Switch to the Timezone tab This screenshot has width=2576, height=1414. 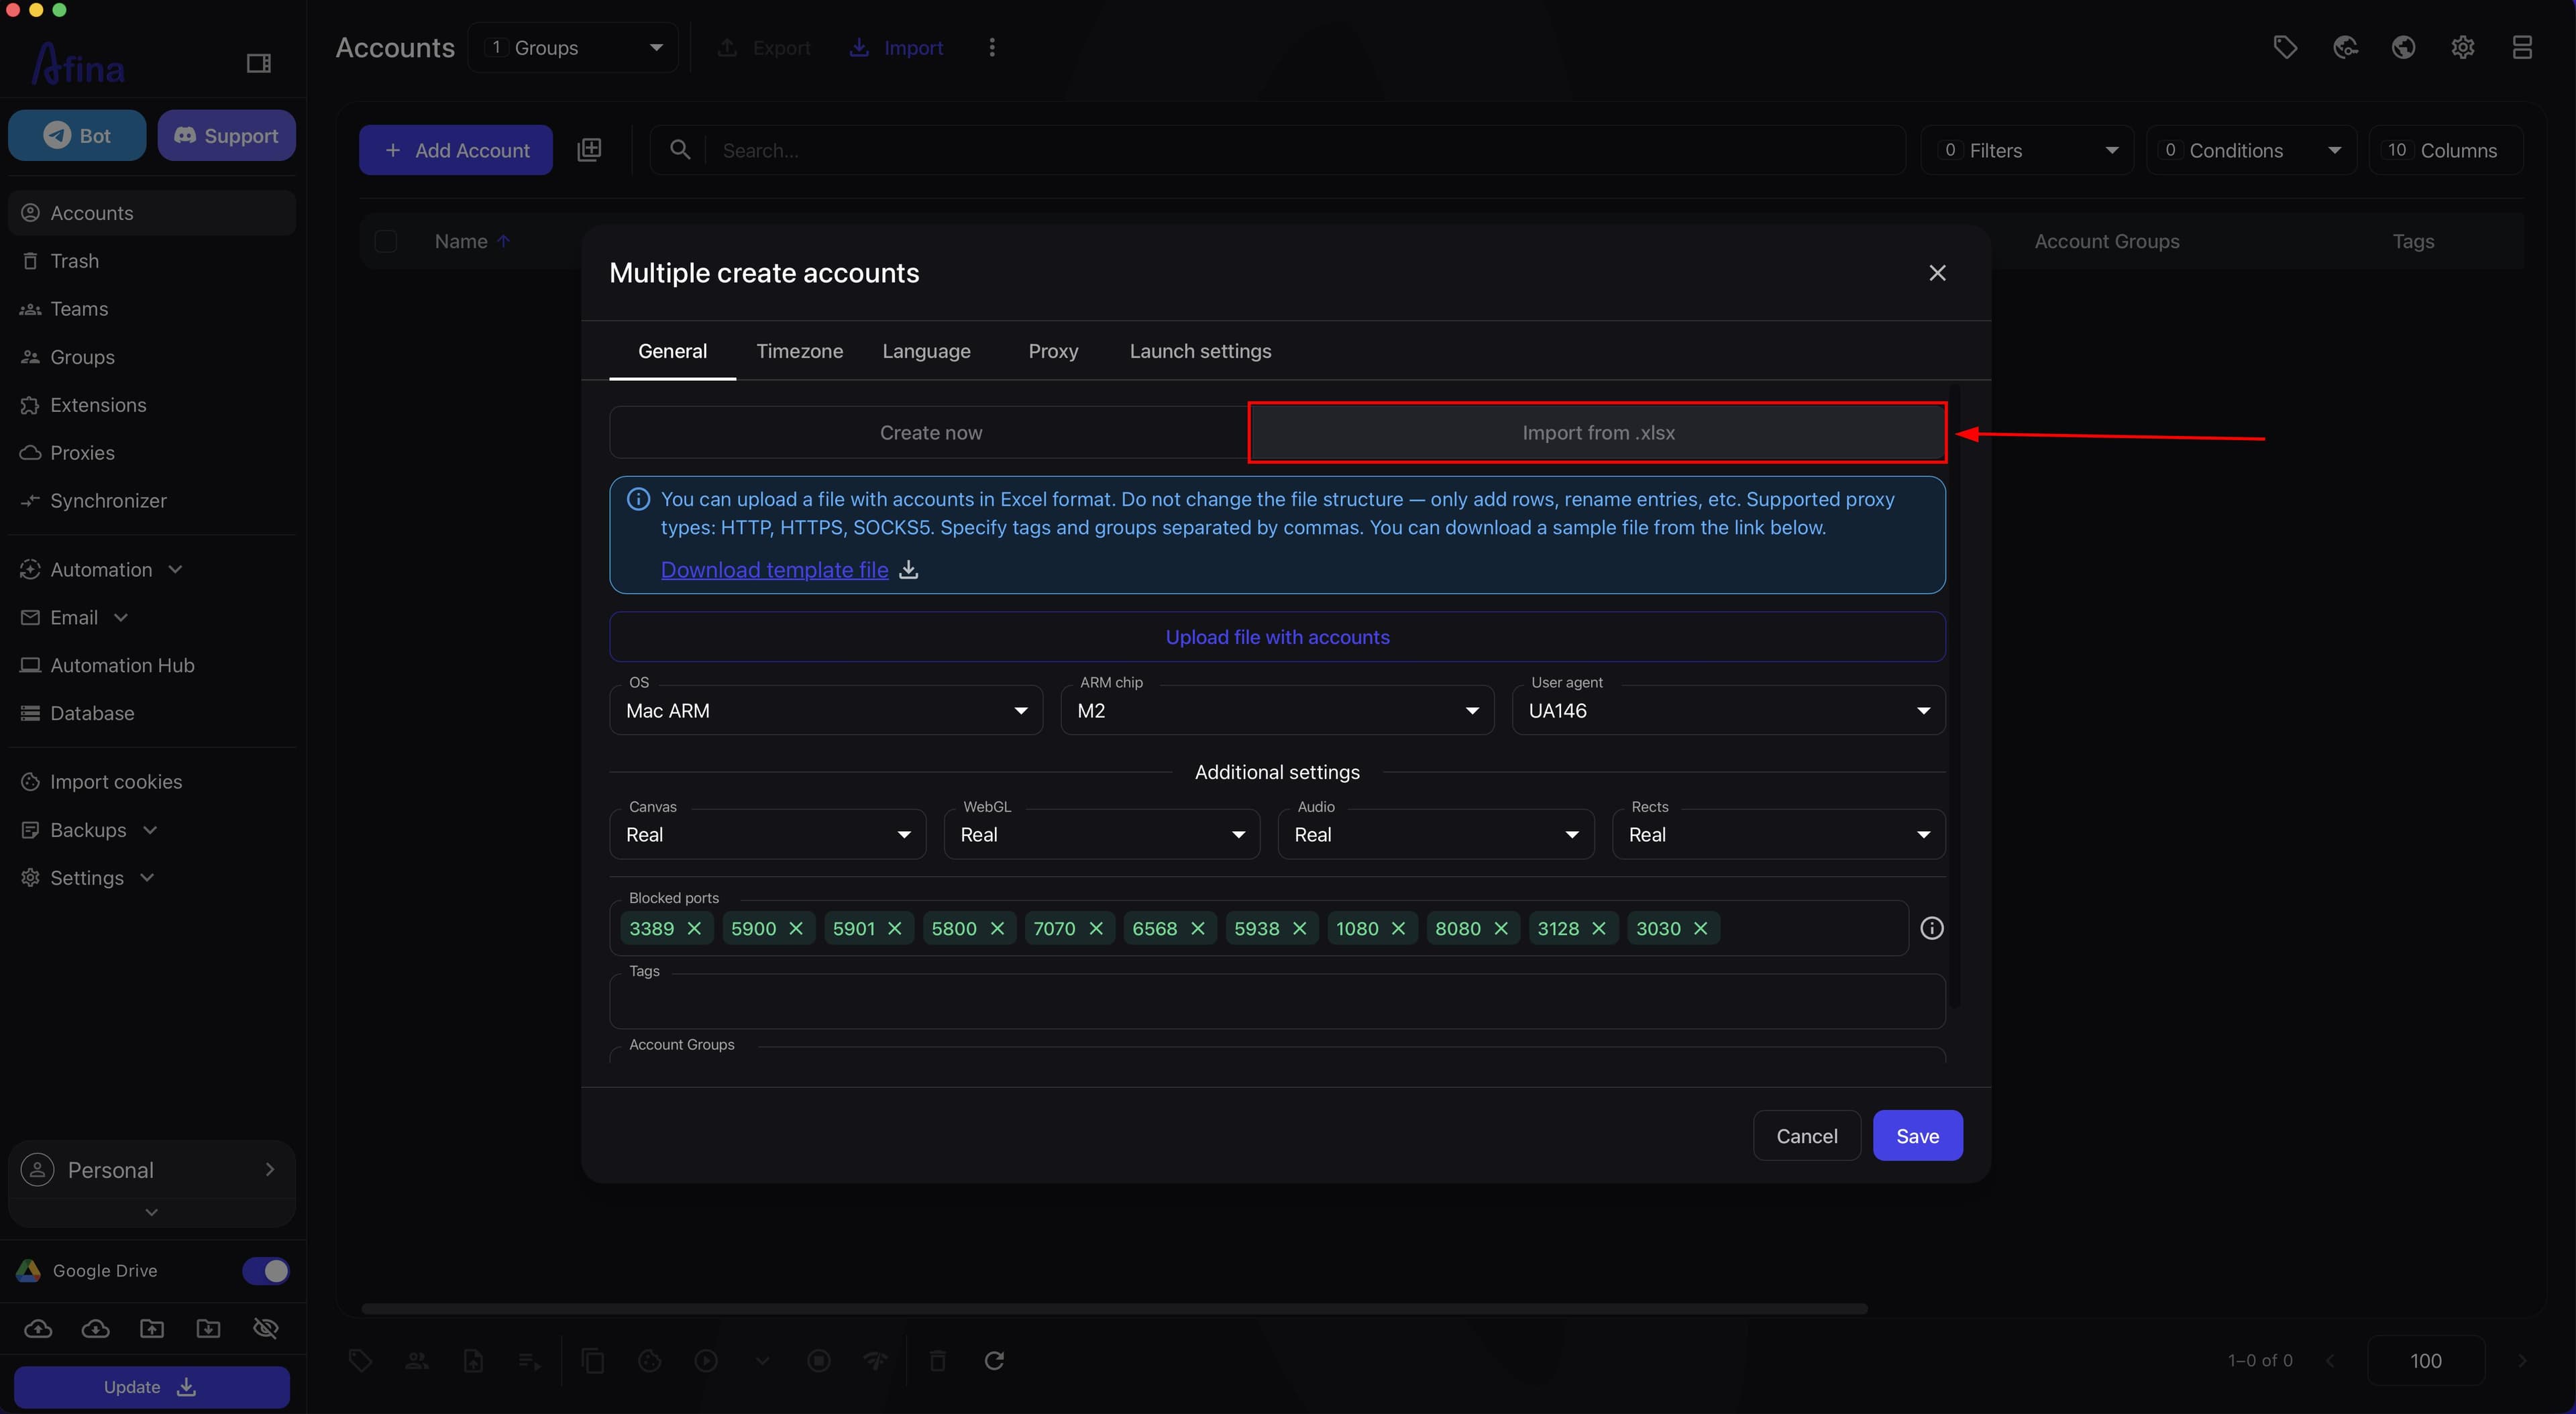click(x=799, y=351)
